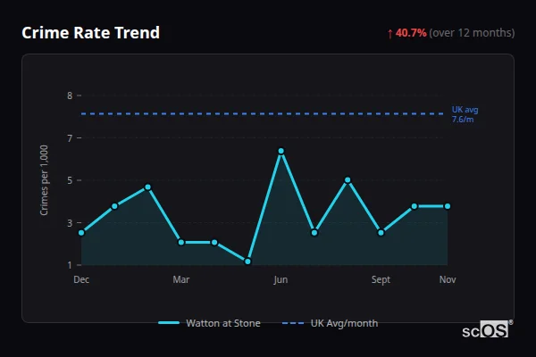Click the Sept data point on the line
This screenshot has height=357, width=536.
381,233
